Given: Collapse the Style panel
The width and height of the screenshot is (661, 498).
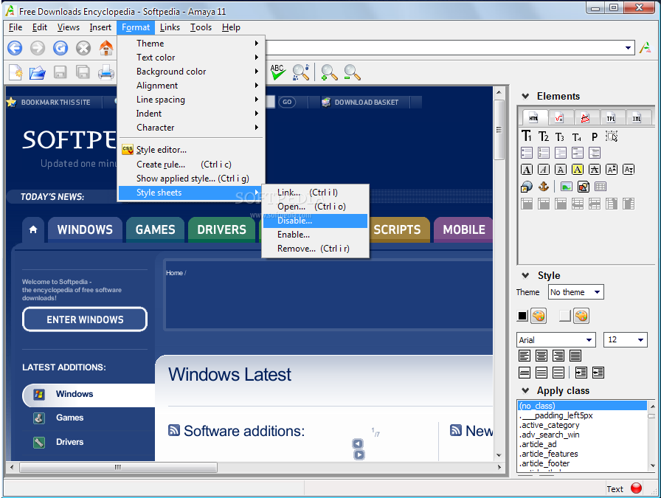Looking at the screenshot, I should [x=525, y=275].
